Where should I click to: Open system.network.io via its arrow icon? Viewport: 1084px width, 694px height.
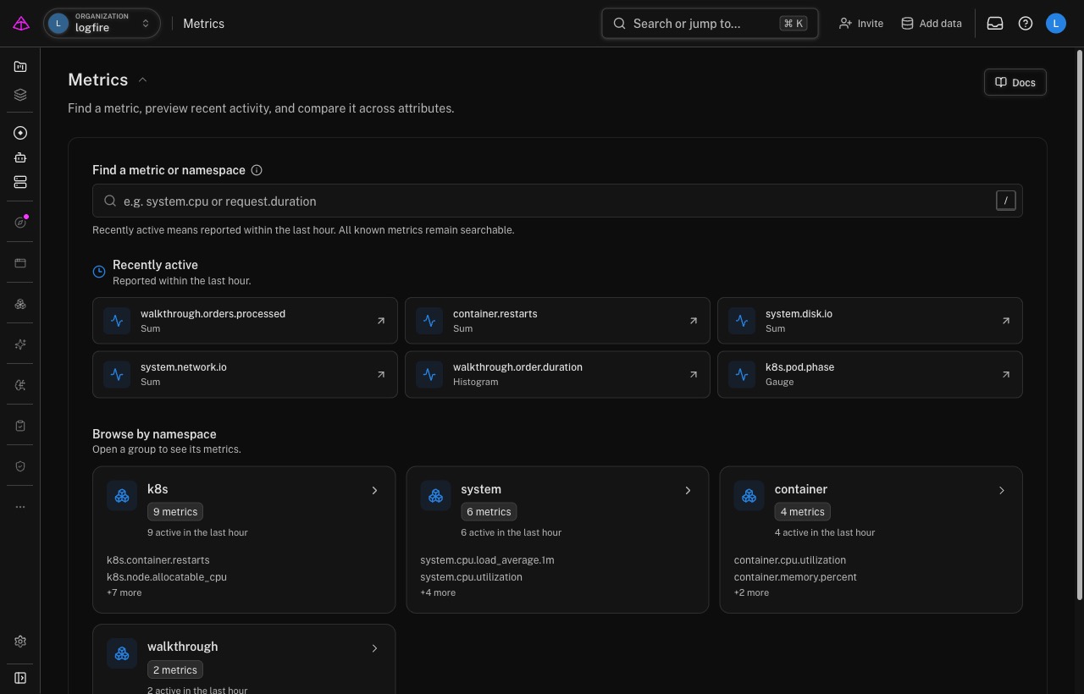[381, 374]
